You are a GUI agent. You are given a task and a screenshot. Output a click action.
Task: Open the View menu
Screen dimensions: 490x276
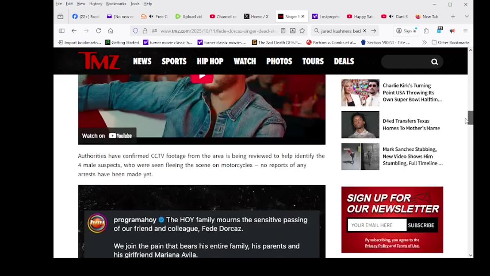coord(81,4)
